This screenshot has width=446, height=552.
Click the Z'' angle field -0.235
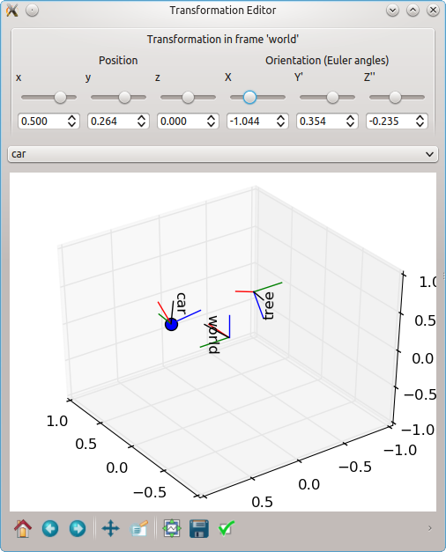click(390, 121)
